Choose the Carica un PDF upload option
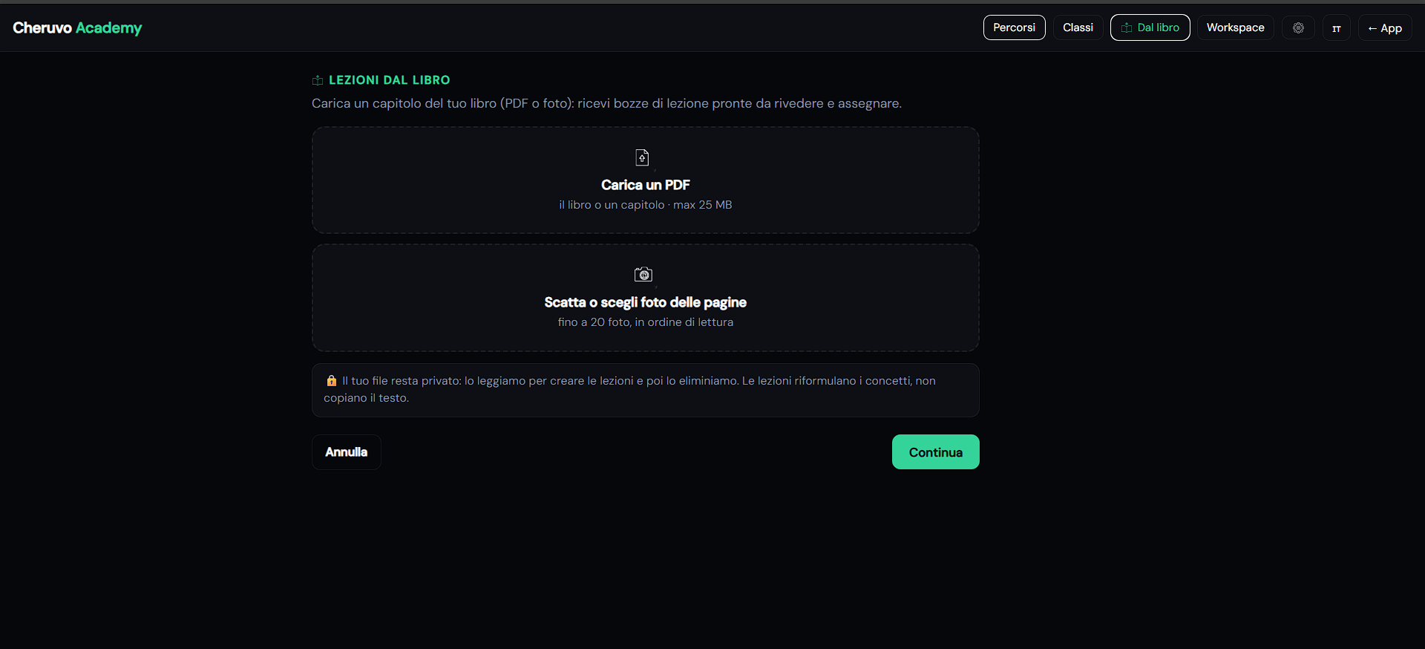This screenshot has width=1425, height=649. pos(646,180)
